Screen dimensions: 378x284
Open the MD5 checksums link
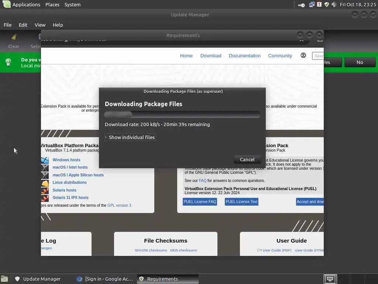[x=183, y=250]
